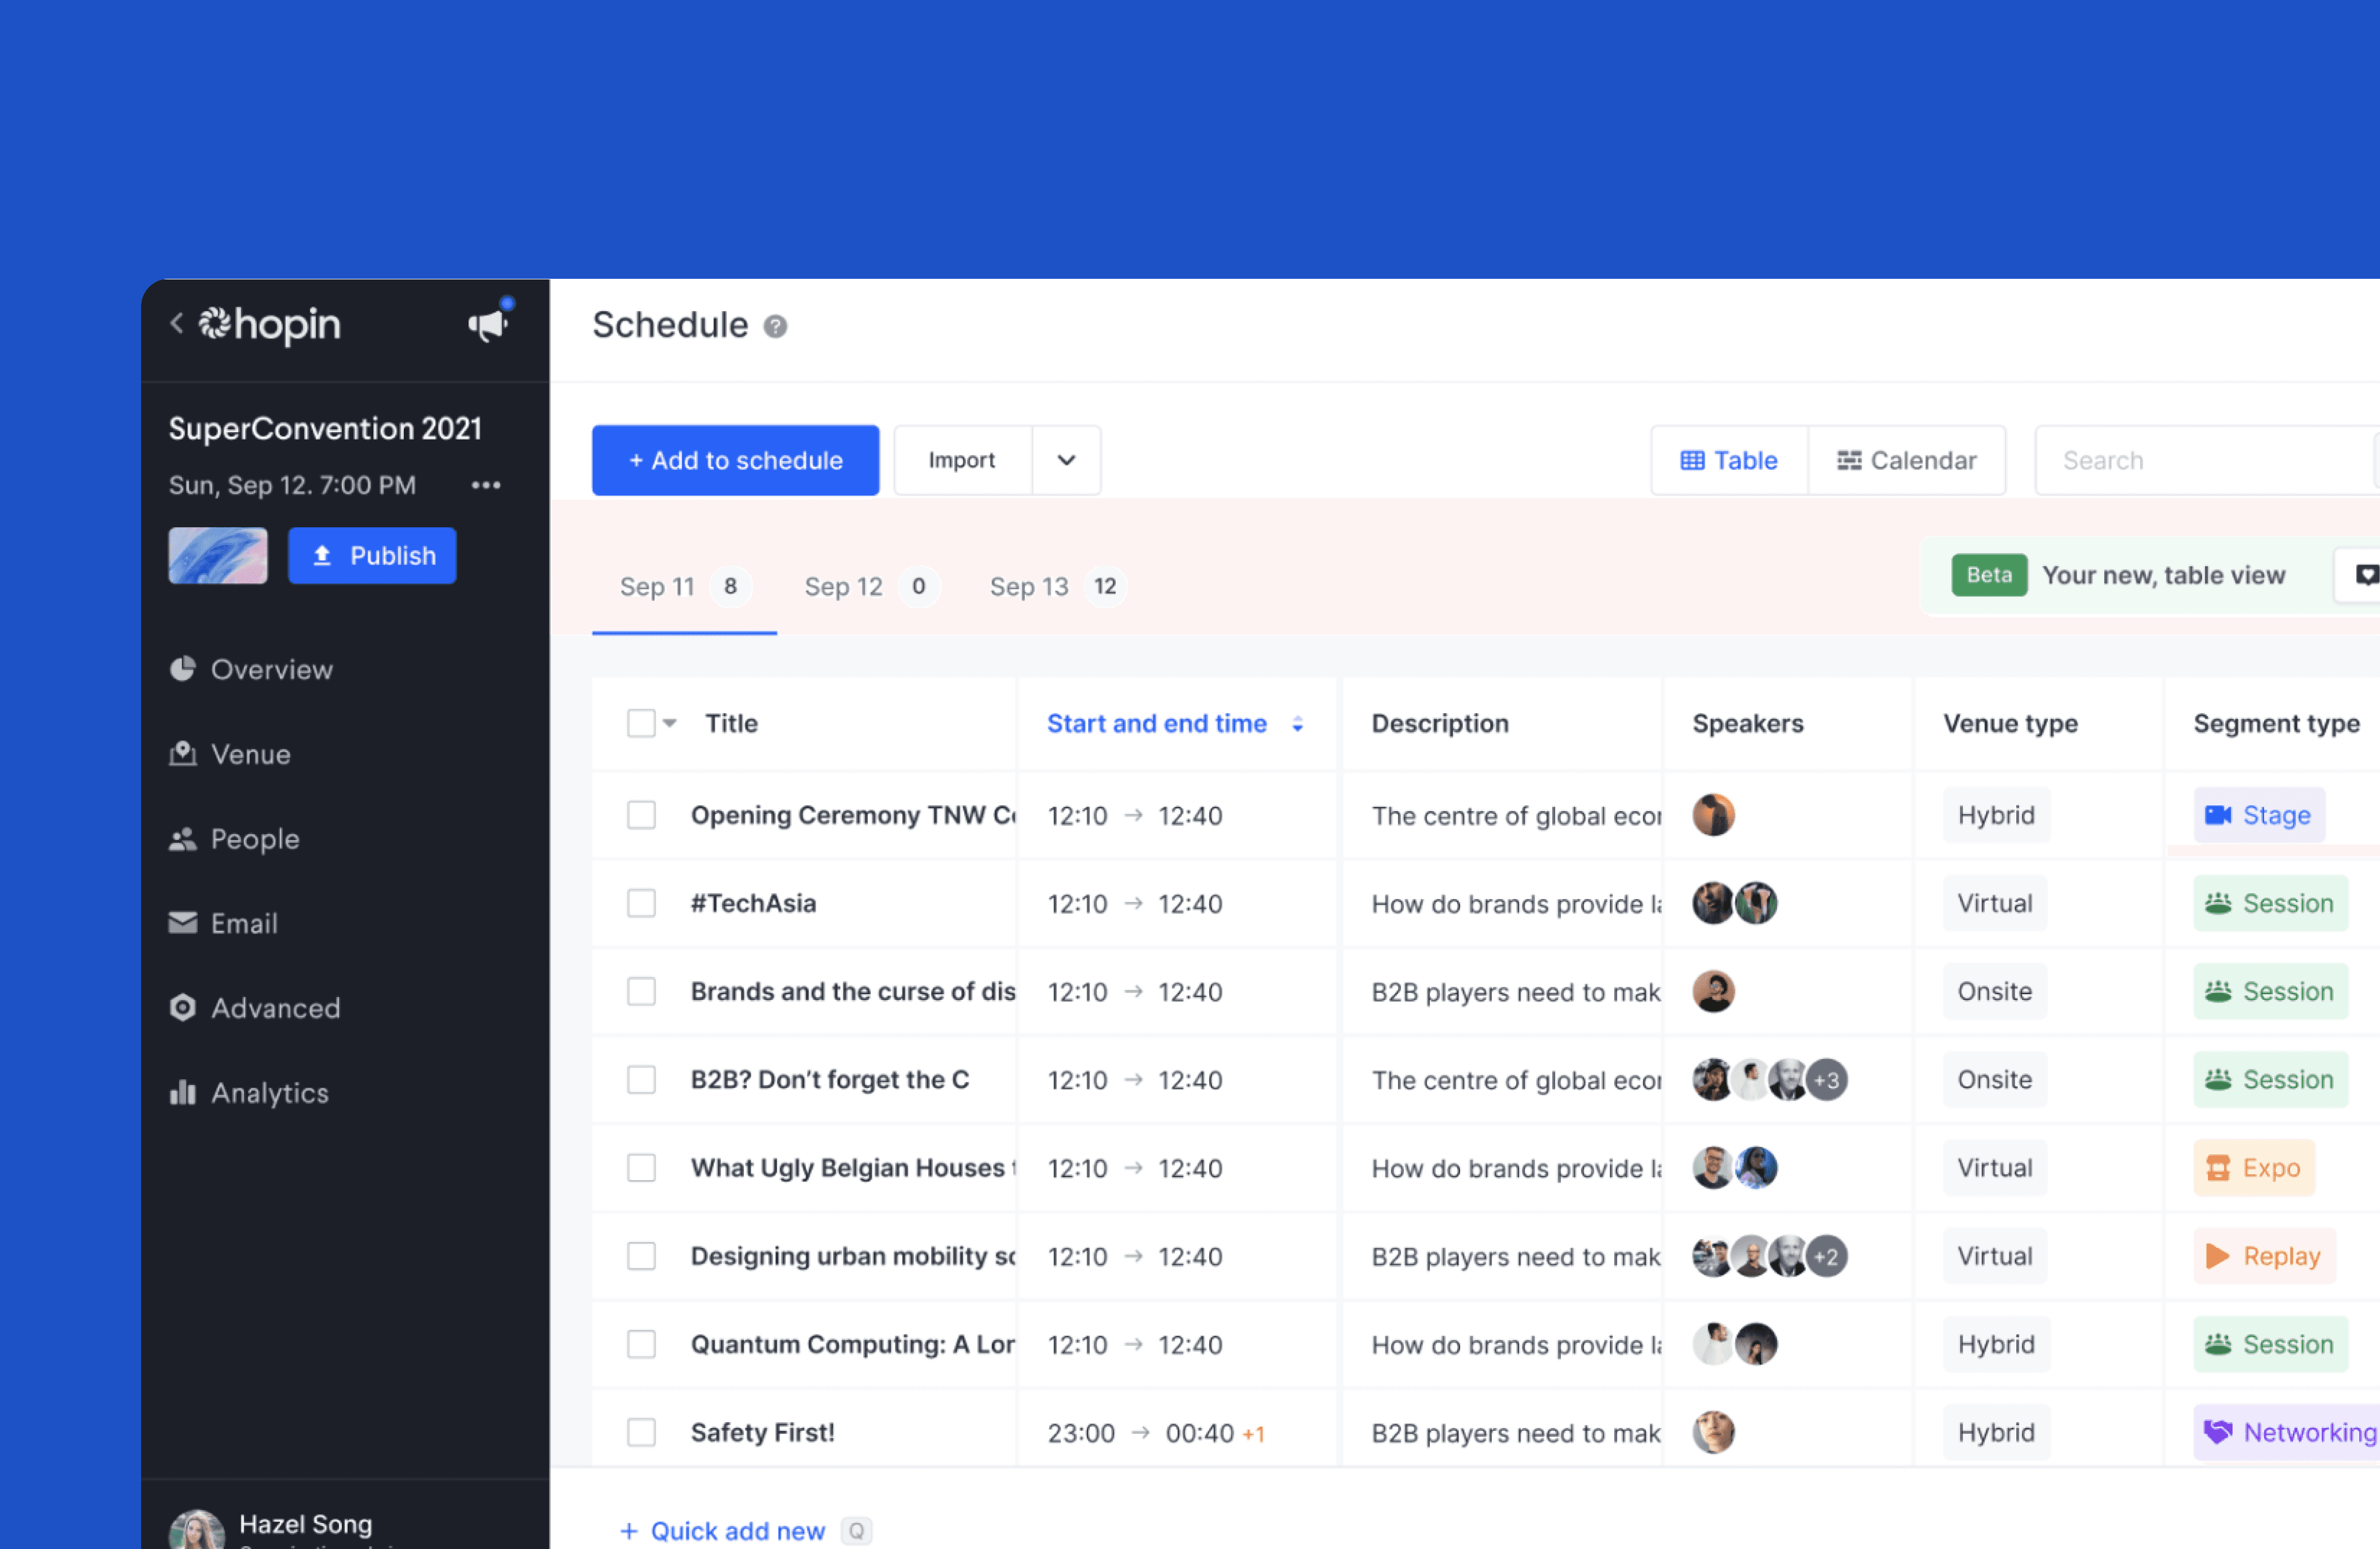Screen dimensions: 2380x1549
Task: Open the three-dots event options menu
Action: [x=486, y=485]
